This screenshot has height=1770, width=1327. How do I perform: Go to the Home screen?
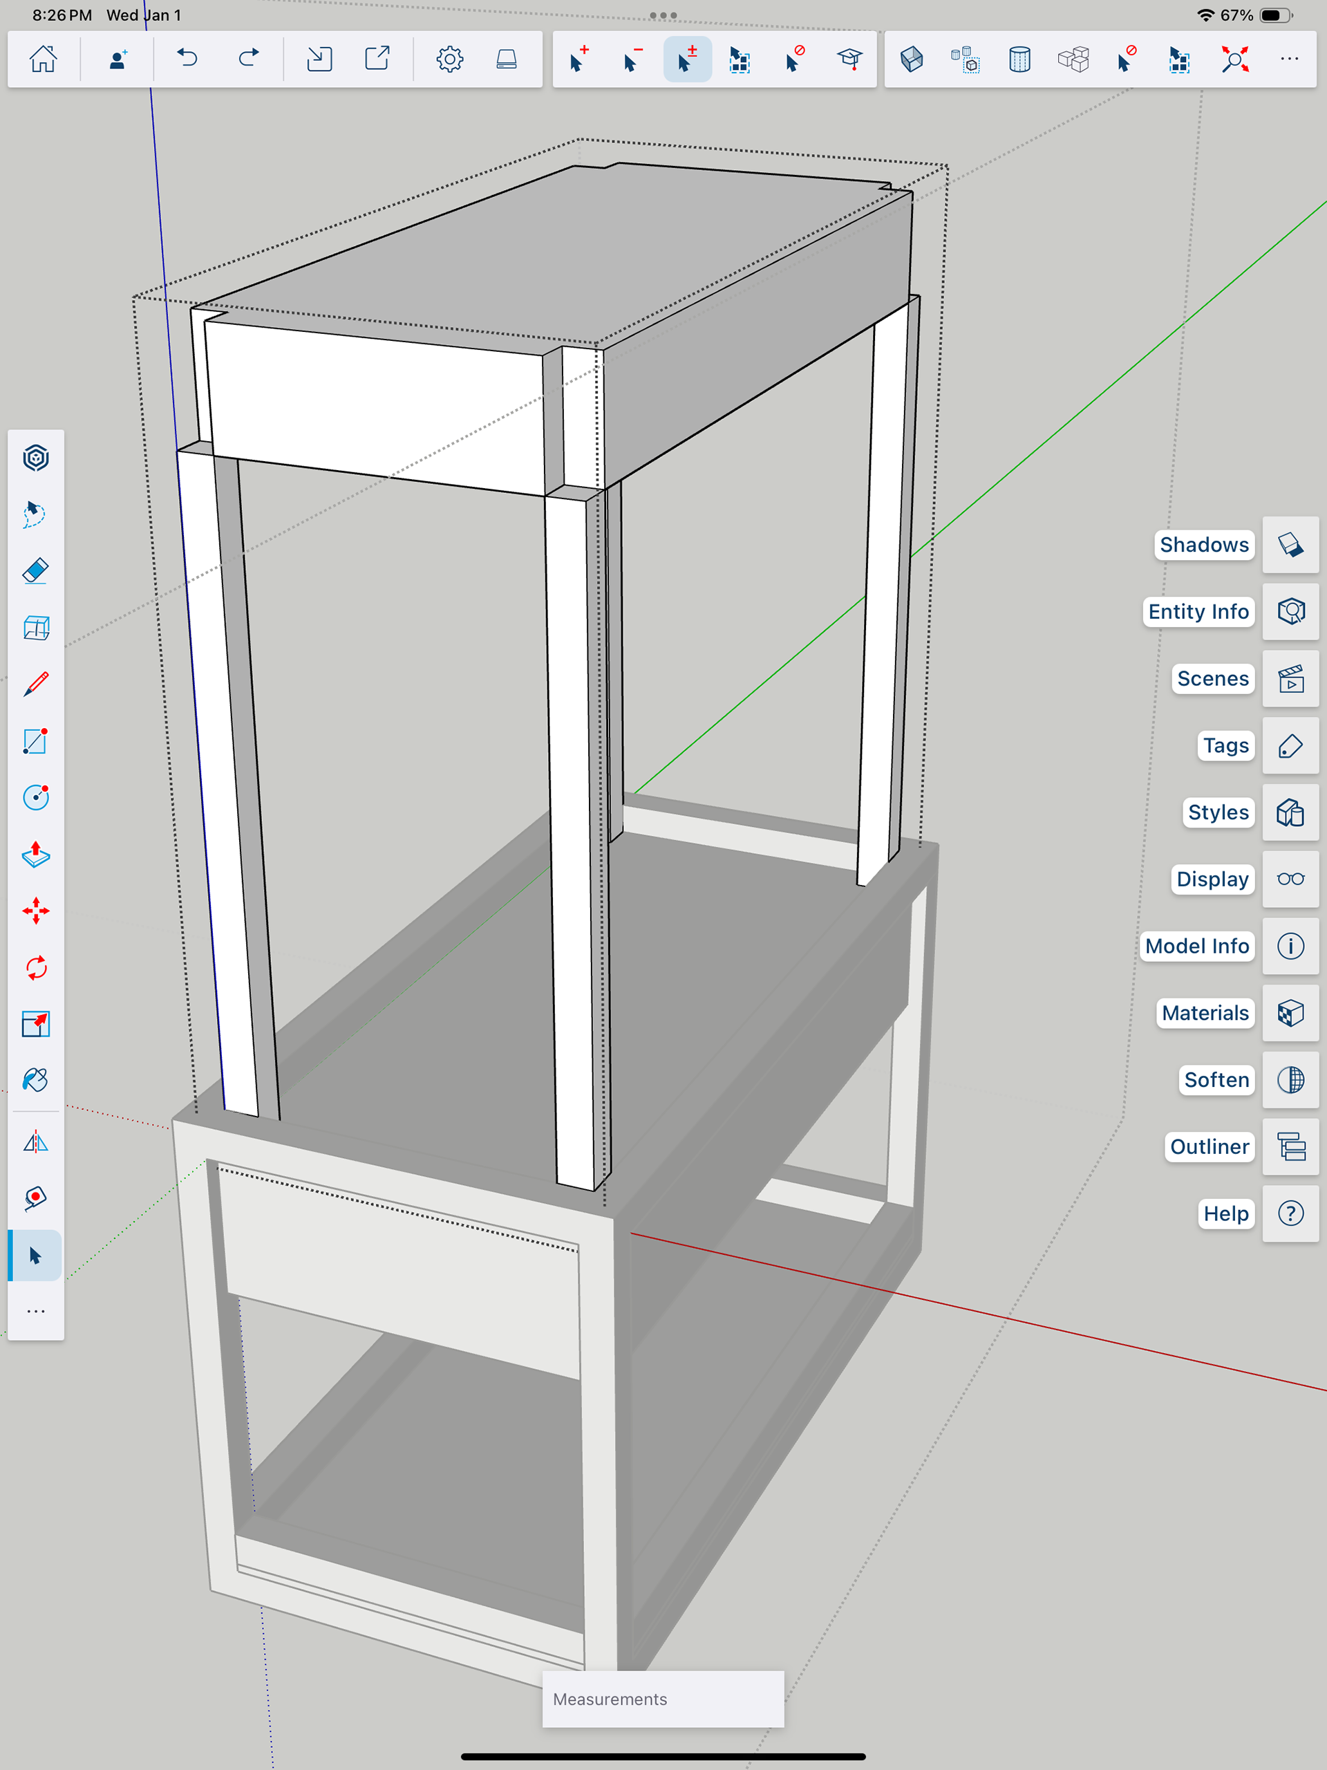(x=43, y=59)
